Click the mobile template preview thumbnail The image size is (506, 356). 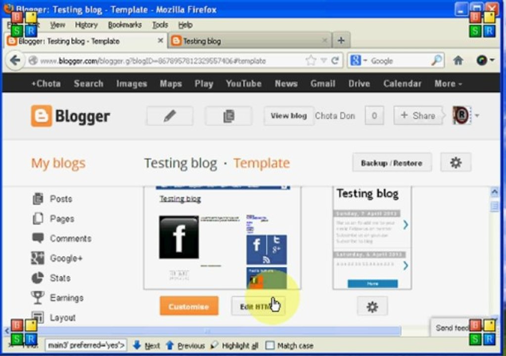(372, 237)
